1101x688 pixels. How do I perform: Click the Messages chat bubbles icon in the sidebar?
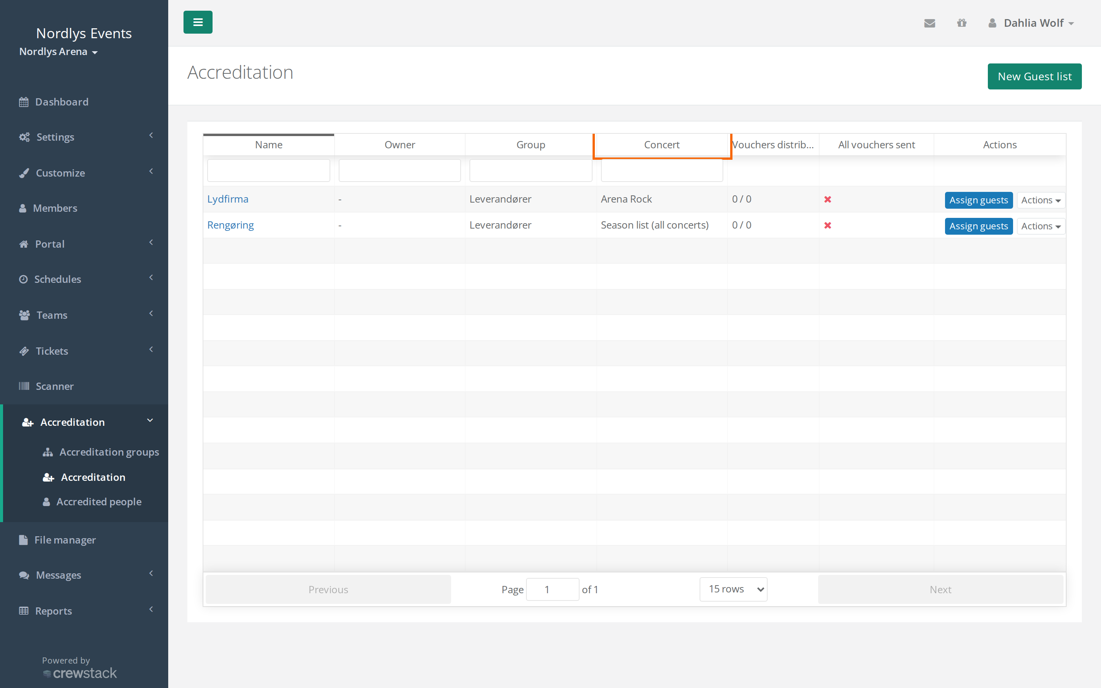pos(24,575)
